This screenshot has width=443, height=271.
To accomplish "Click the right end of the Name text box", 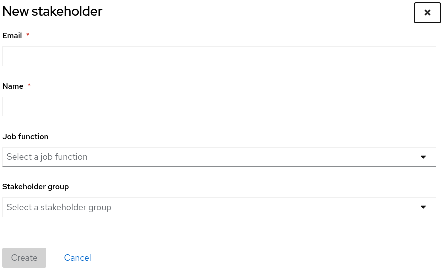I will 428,106.
